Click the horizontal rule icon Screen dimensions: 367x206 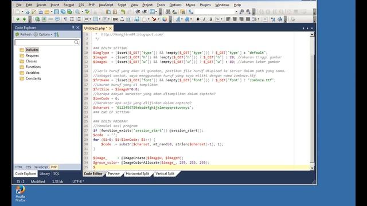tap(50, 19)
